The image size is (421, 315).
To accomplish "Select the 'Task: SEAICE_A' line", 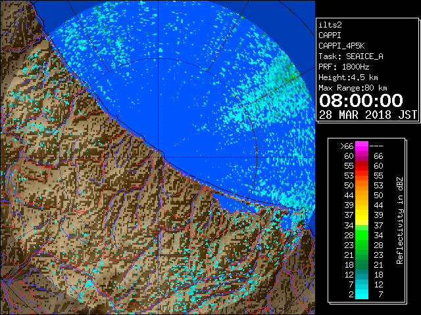I will pos(351,56).
